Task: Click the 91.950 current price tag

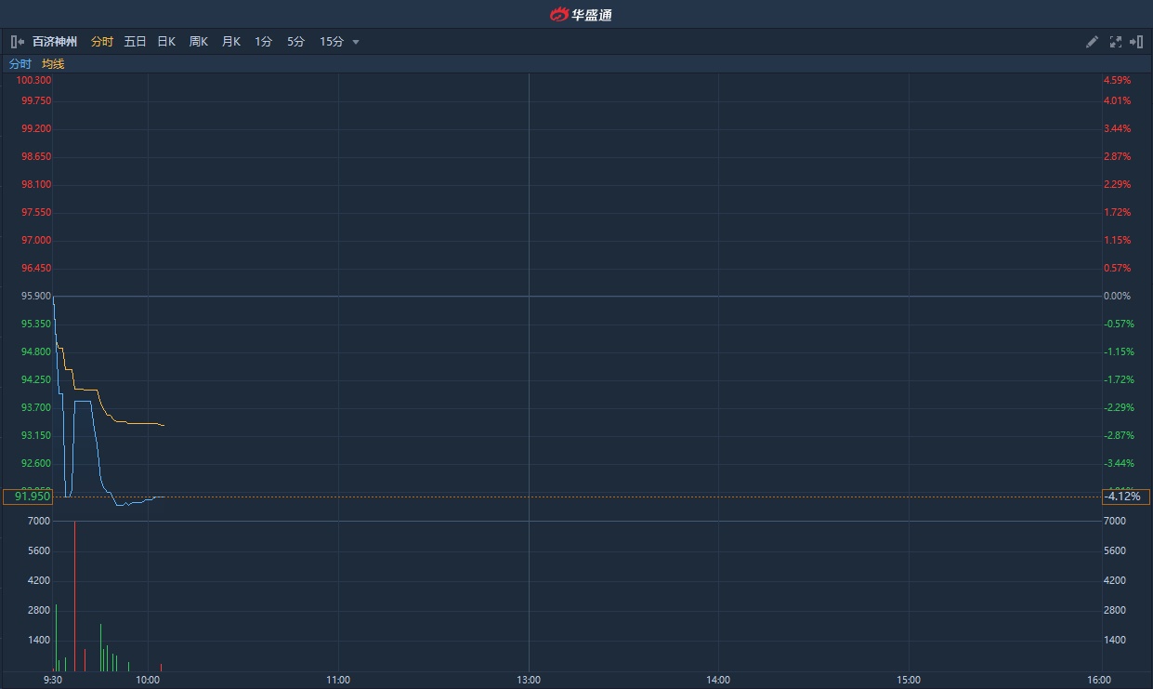Action: (27, 497)
